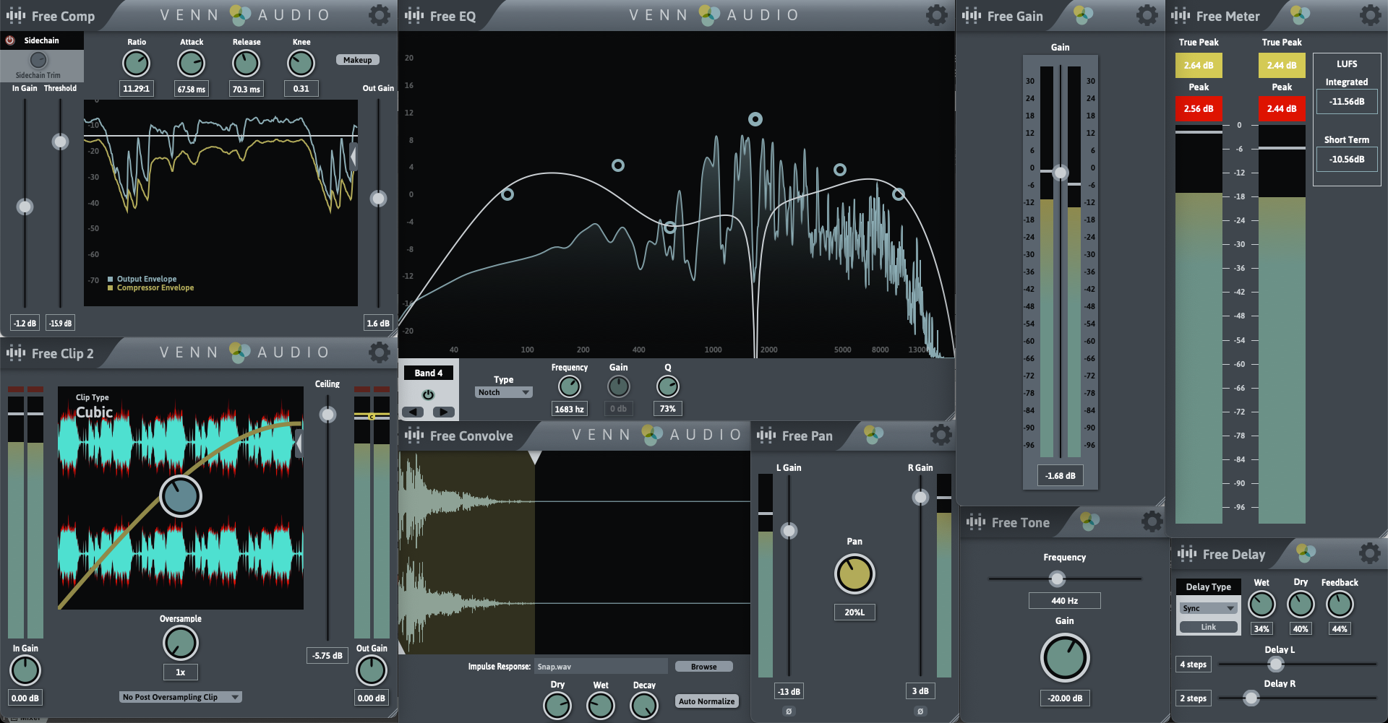Click the Auto Normalize button in Free Convolve
1388x723 pixels.
[x=706, y=701]
